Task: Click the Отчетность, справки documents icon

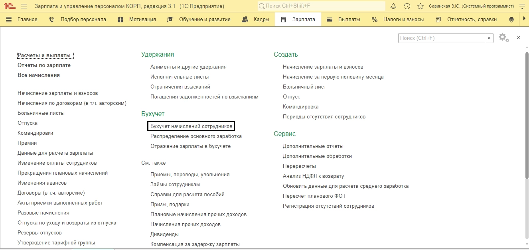Action: click(x=438, y=20)
